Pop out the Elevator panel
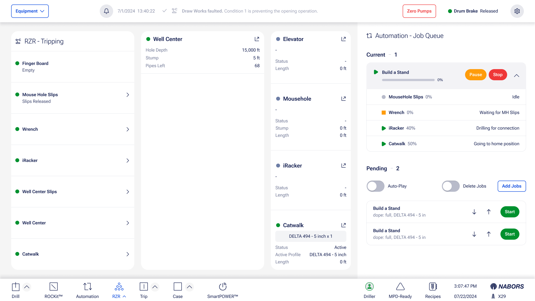Viewport: 535px width, 301px height. pos(343,39)
